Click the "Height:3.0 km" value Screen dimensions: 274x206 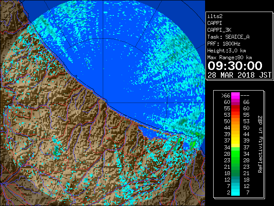(x=226, y=51)
